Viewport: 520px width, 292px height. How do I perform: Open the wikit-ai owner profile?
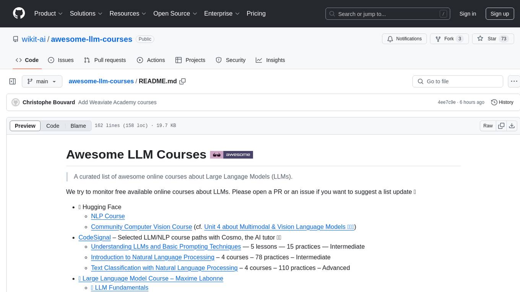coord(34,39)
